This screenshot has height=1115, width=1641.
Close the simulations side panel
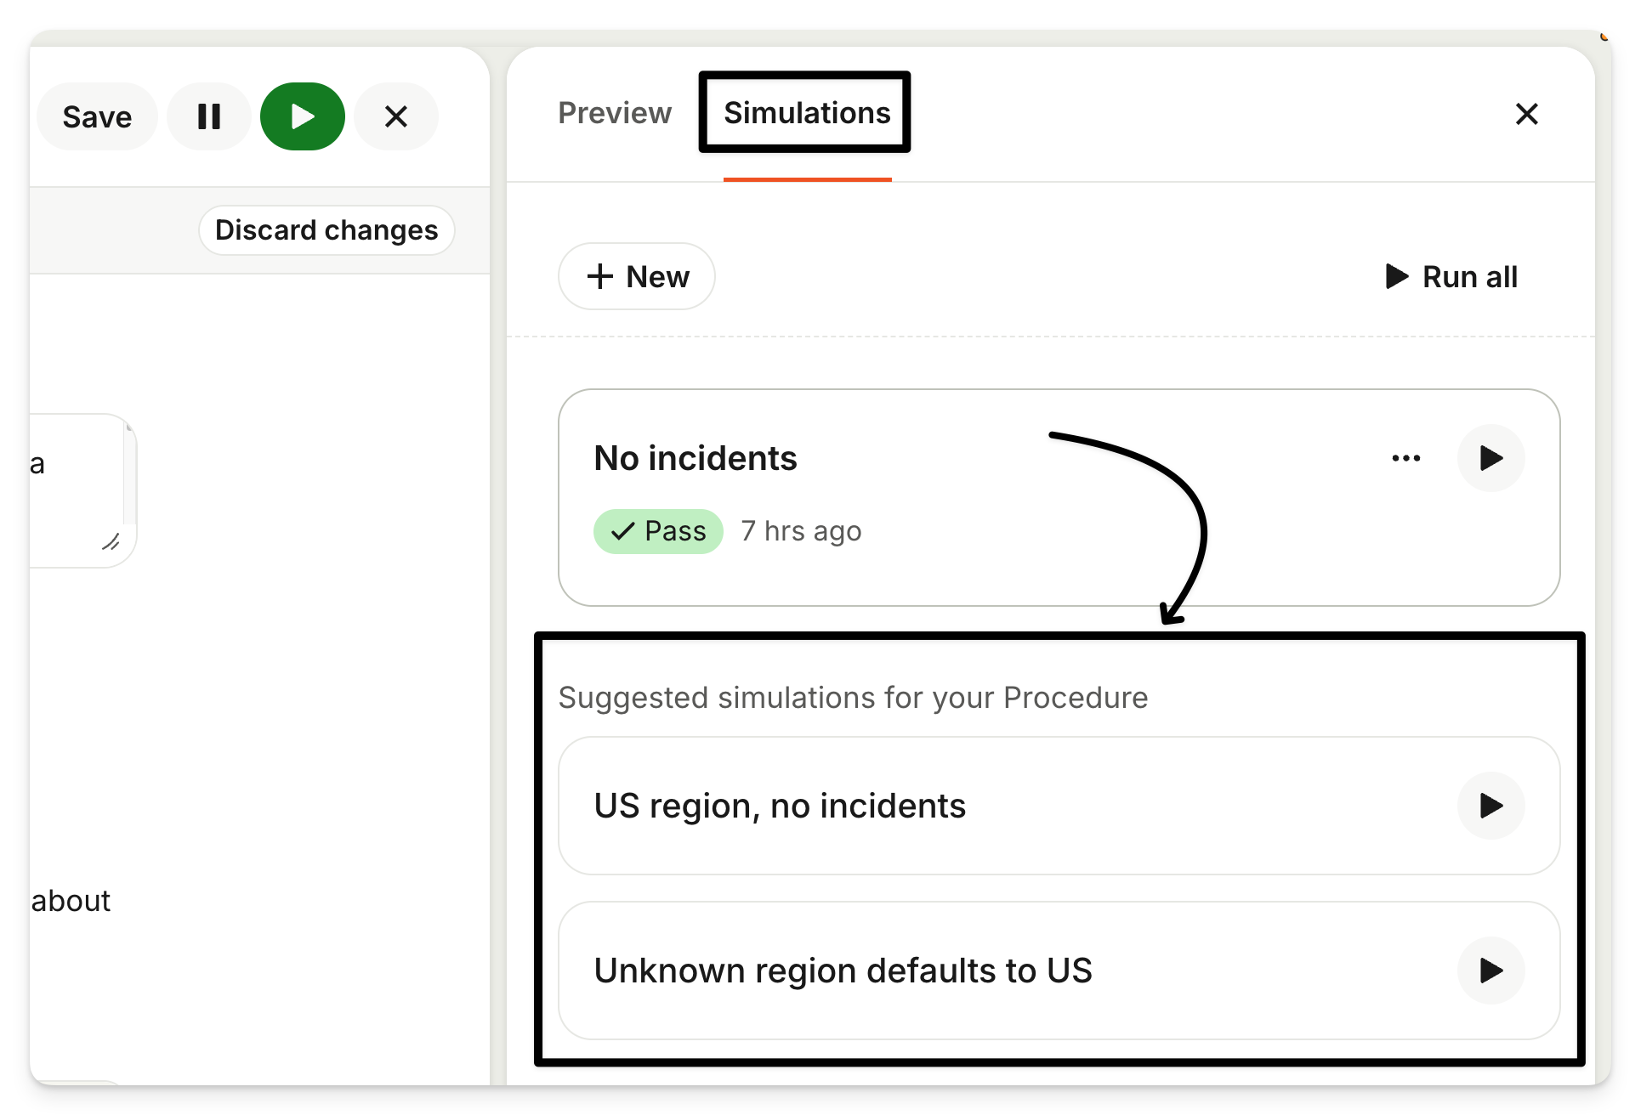point(1527,114)
